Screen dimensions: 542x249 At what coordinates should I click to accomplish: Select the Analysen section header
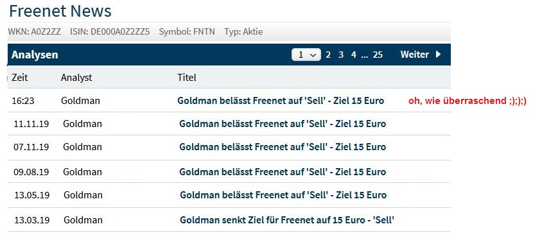pyautogui.click(x=35, y=55)
